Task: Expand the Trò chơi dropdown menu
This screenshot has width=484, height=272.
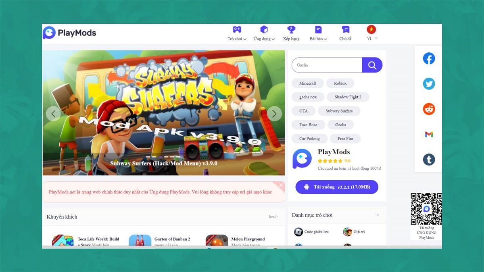Action: [x=236, y=39]
